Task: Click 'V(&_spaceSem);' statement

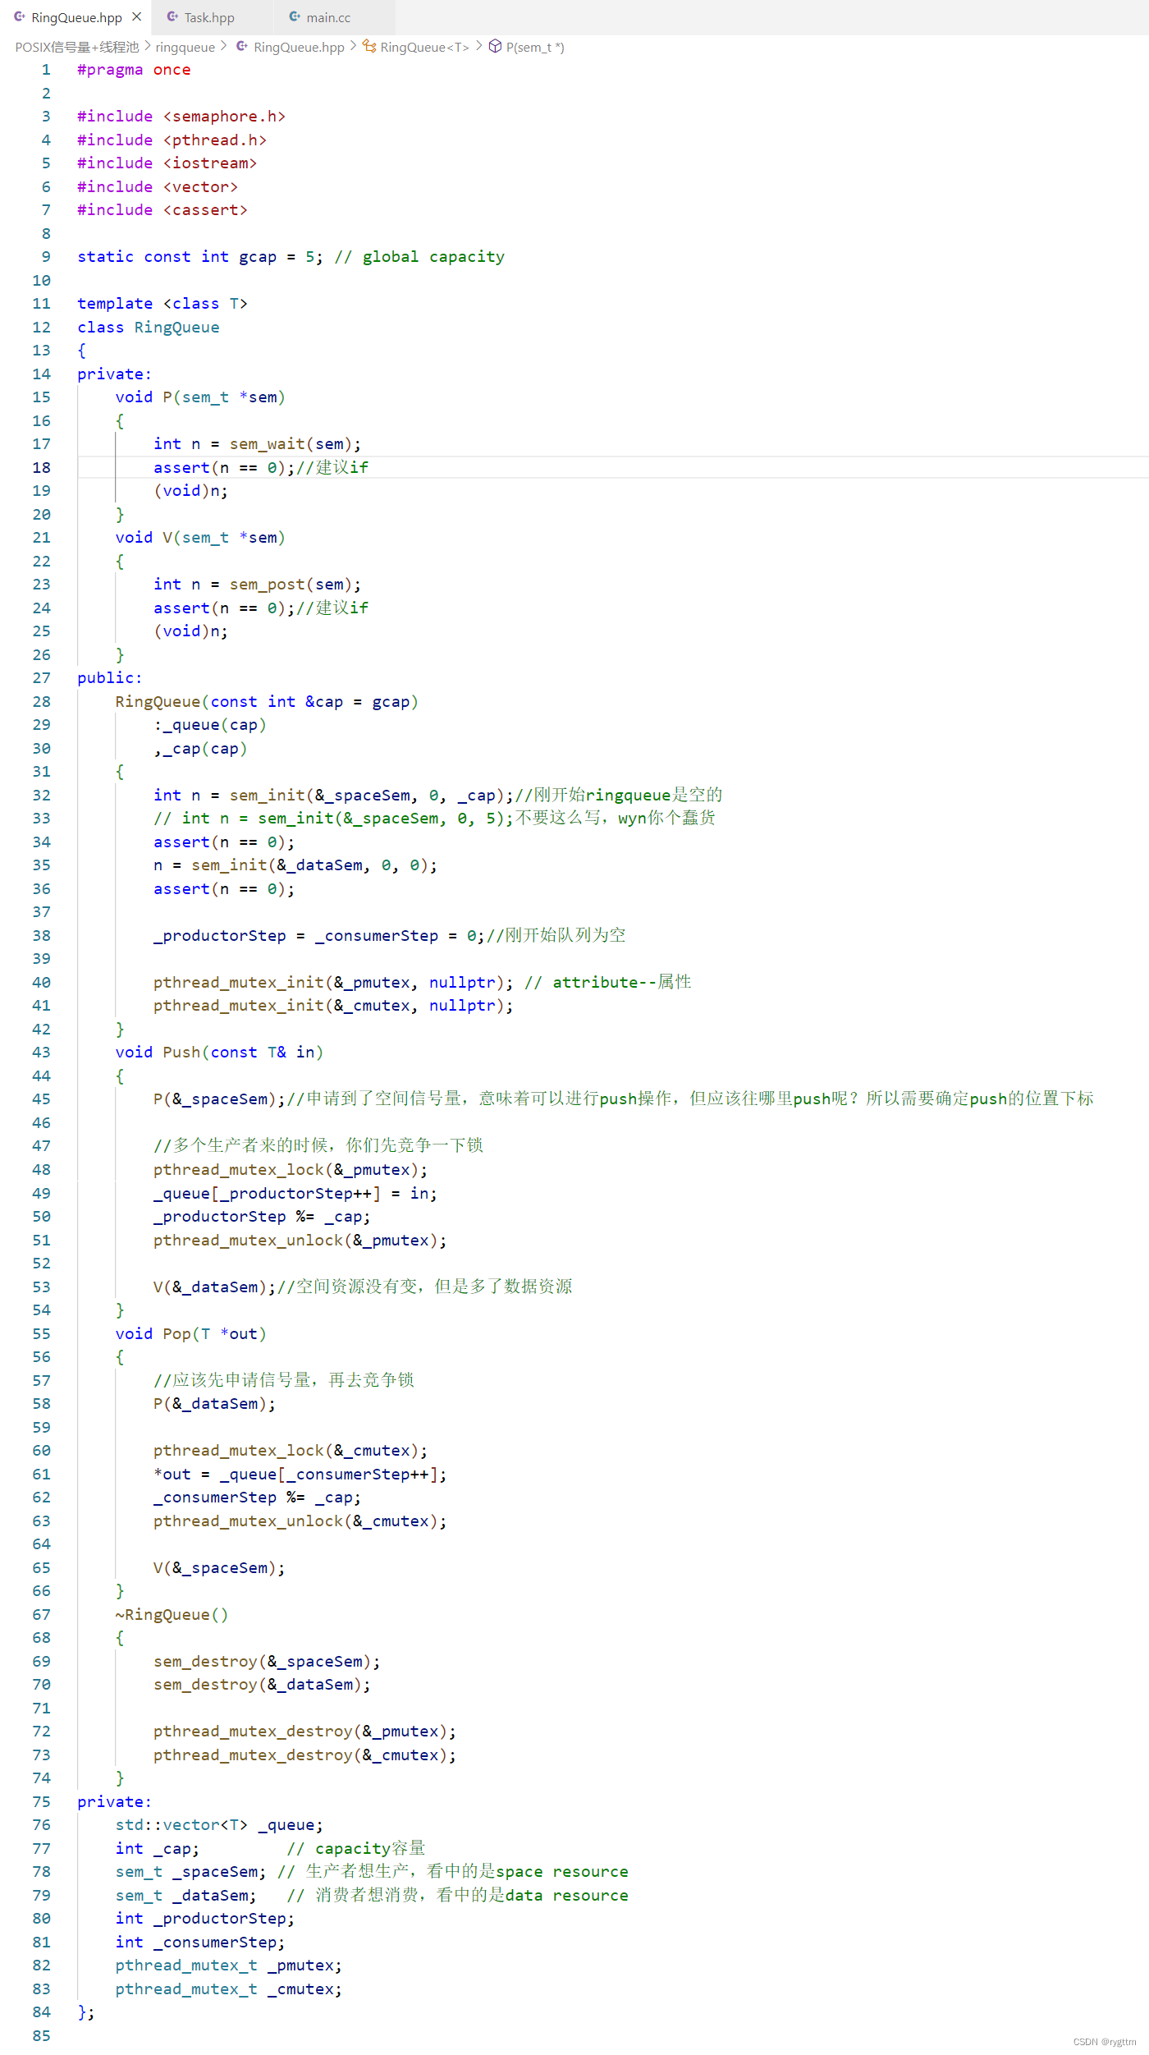Action: coord(219,1568)
